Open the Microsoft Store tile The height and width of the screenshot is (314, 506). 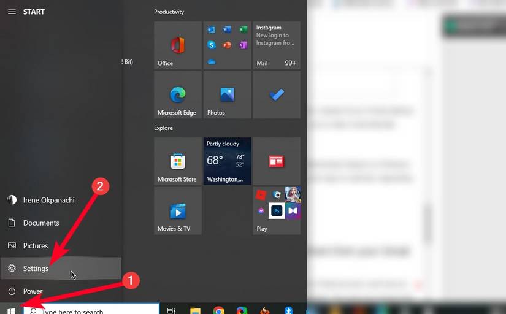coord(178,161)
